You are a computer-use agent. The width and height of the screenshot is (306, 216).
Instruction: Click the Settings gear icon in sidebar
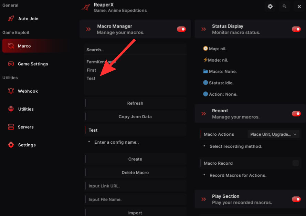pyautogui.click(x=11, y=145)
